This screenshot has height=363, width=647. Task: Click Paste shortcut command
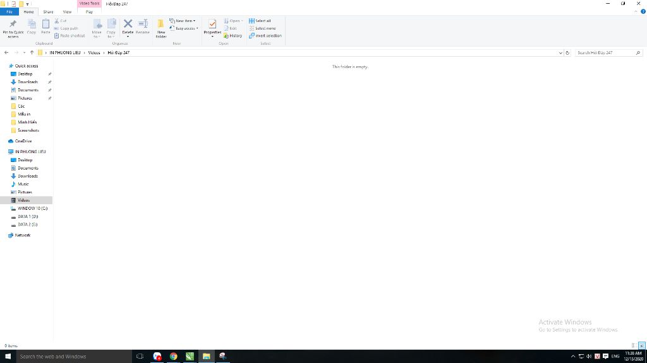click(x=70, y=36)
